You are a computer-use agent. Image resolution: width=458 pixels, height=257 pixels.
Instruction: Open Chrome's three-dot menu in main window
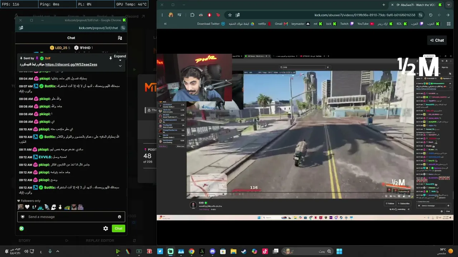click(162, 15)
